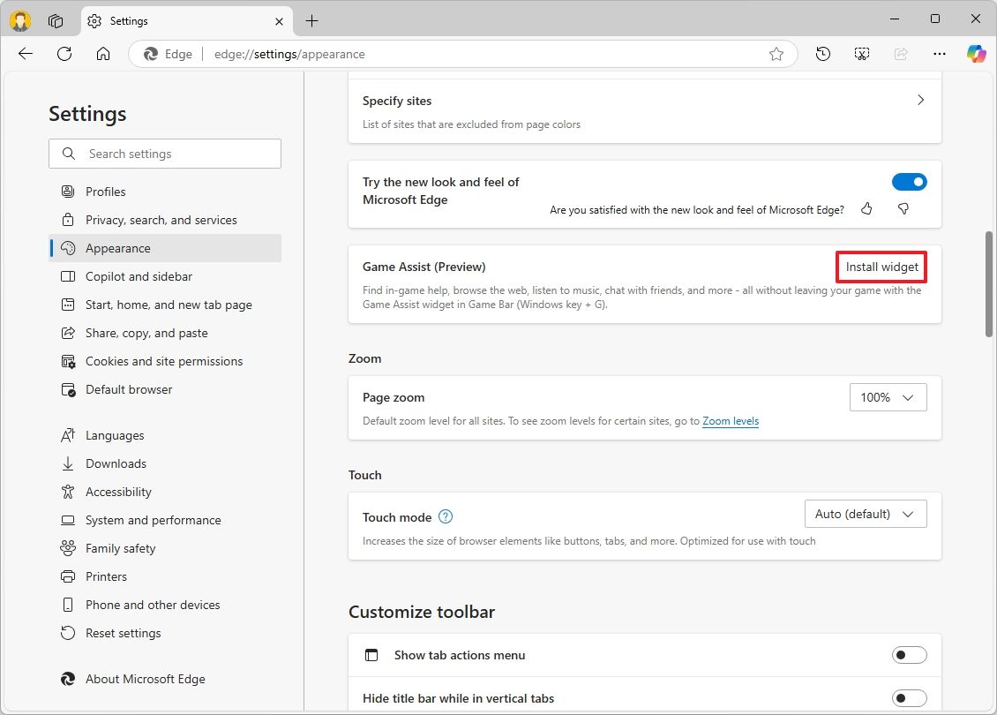Click the Downloads arrow icon
The height and width of the screenshot is (715, 997).
pyautogui.click(x=68, y=463)
